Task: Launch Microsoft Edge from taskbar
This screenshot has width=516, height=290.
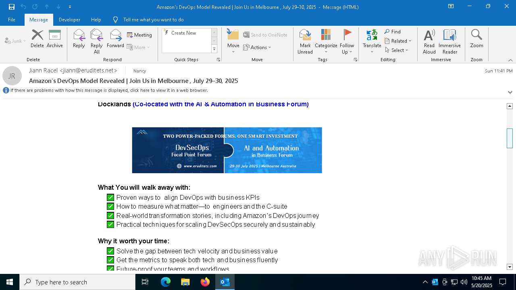Action: tap(166, 282)
